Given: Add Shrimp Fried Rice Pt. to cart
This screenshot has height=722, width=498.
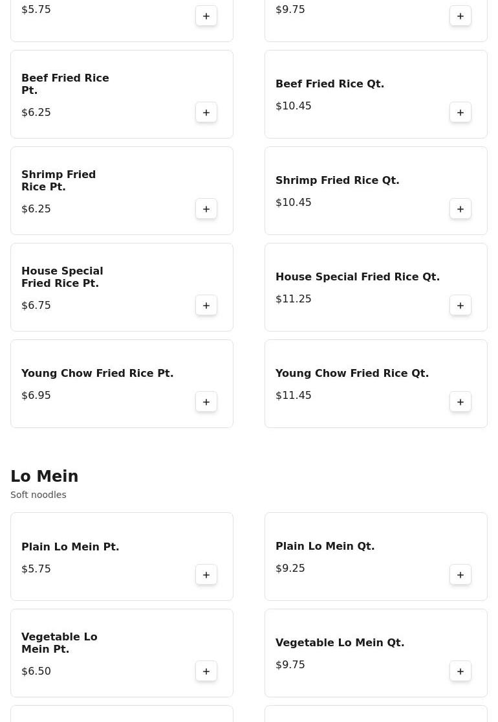Looking at the screenshot, I should (206, 209).
